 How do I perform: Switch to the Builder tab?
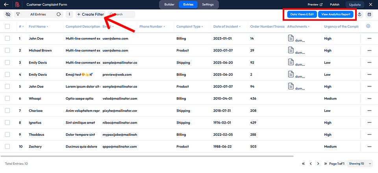(x=169, y=5)
